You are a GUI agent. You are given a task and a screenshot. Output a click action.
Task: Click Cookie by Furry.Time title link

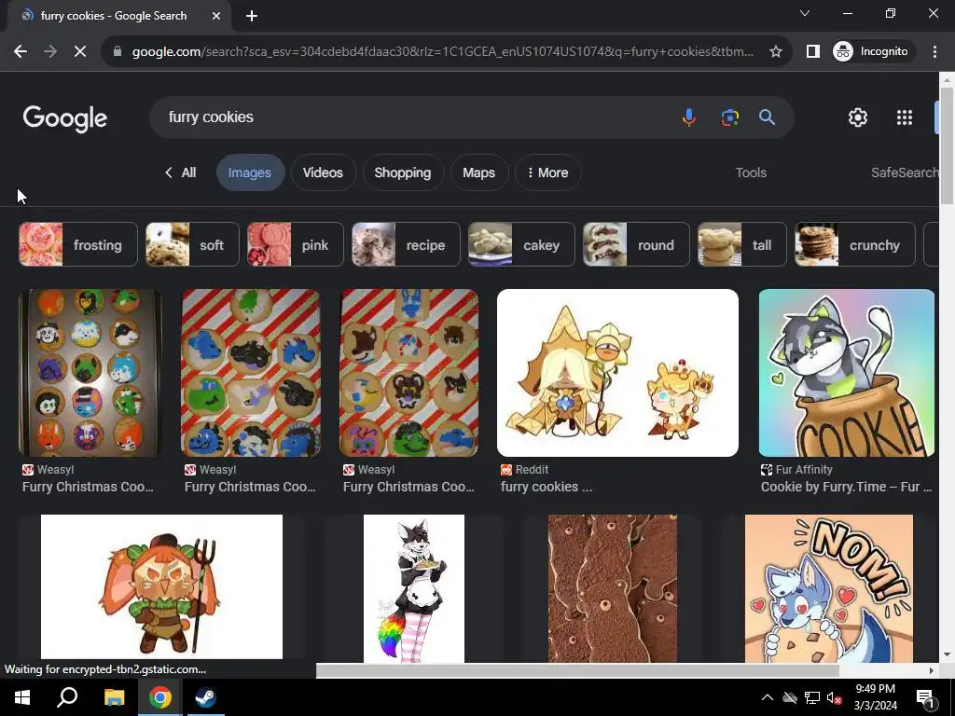point(846,487)
